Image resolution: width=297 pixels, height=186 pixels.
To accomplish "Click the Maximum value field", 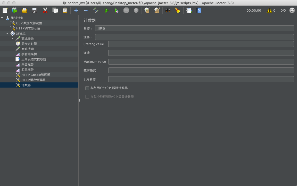I will (x=201, y=61).
